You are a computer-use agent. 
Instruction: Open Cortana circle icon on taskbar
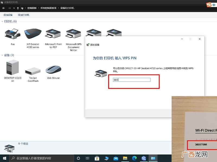click(x=78, y=158)
